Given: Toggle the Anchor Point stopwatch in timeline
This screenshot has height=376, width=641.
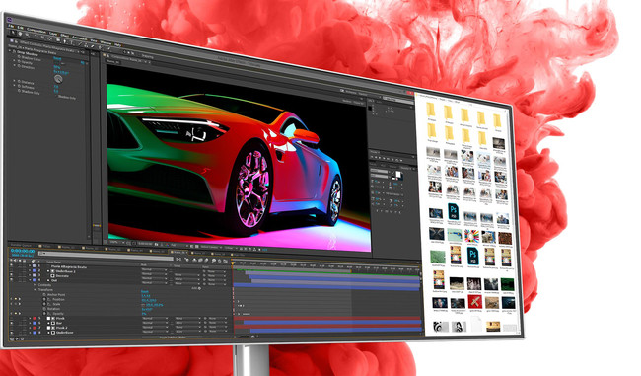Looking at the screenshot, I should 44,294.
